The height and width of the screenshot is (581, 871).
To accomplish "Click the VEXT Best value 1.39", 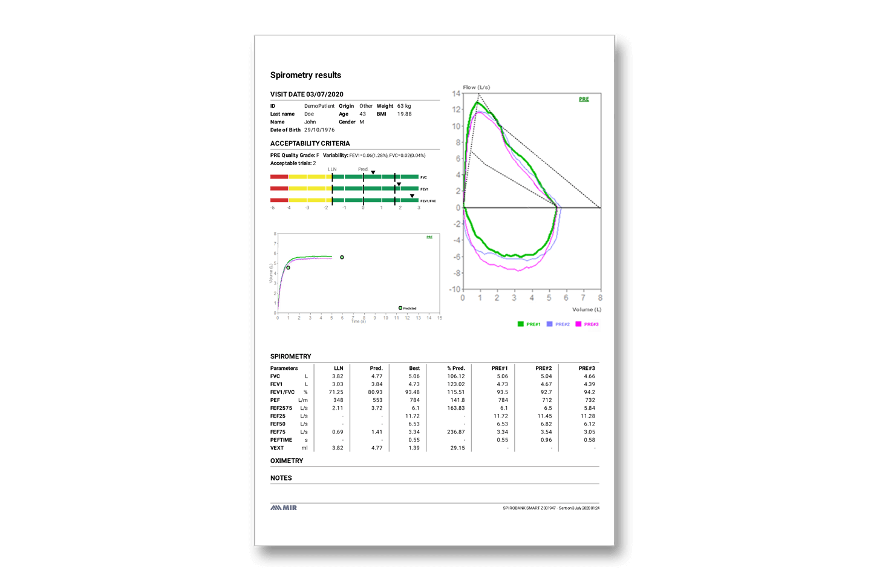I will [x=414, y=448].
